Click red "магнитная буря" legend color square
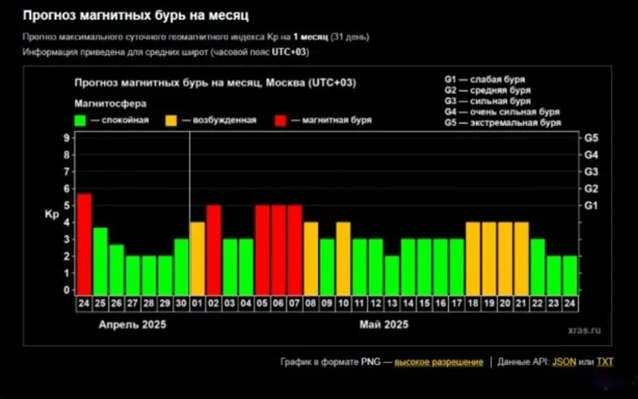 tap(280, 121)
